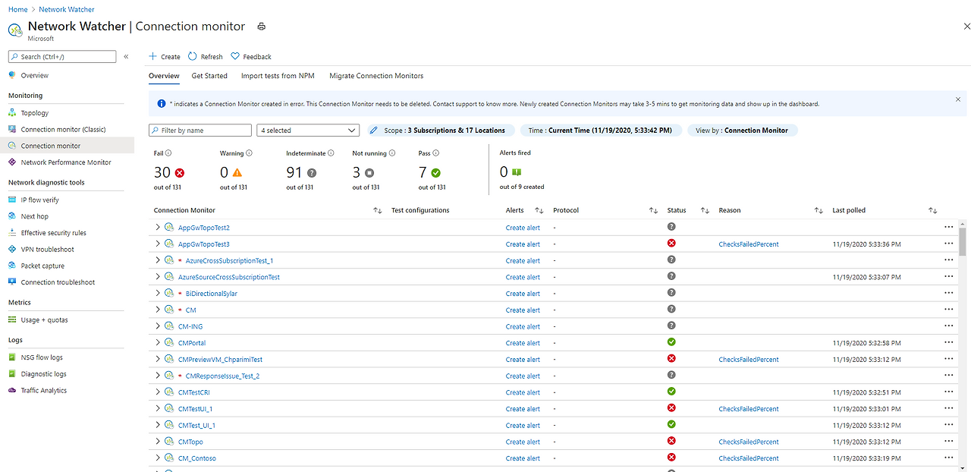Image resolution: width=971 pixels, height=472 pixels.
Task: Click the print icon beside Connection monitor title
Action: point(262,27)
